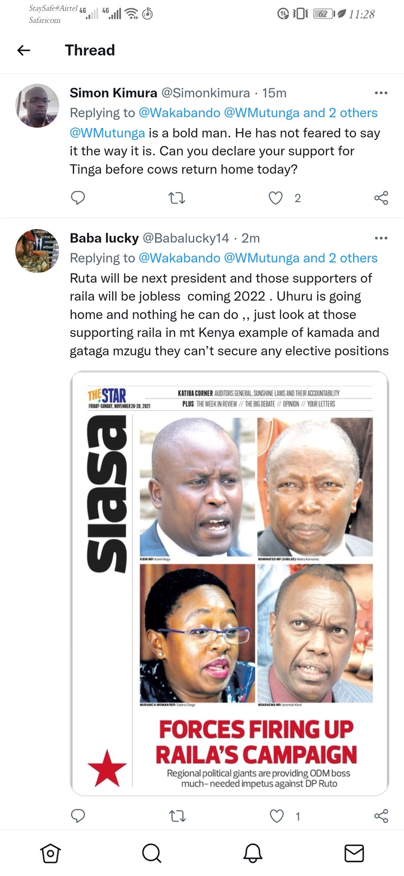Open The Star newspaper image attachment

click(x=229, y=583)
